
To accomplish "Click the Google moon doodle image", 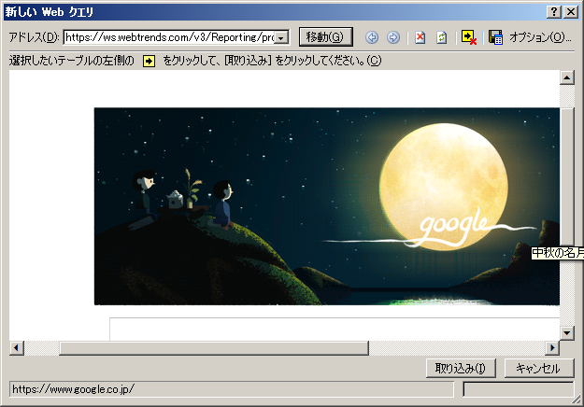I will click(x=325, y=205).
